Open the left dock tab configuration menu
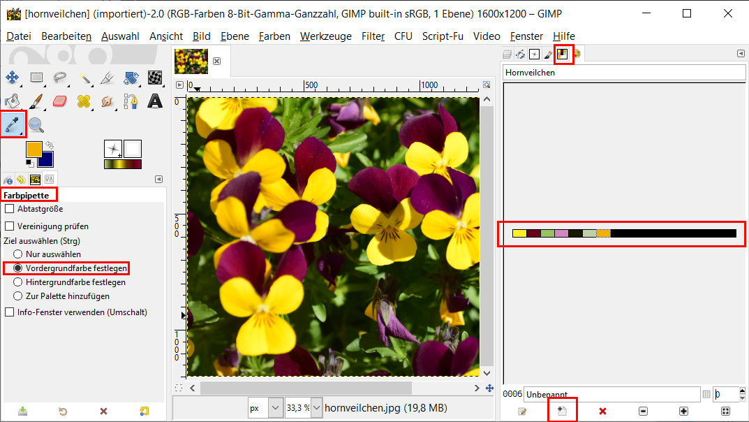This screenshot has width=749, height=422. (159, 180)
